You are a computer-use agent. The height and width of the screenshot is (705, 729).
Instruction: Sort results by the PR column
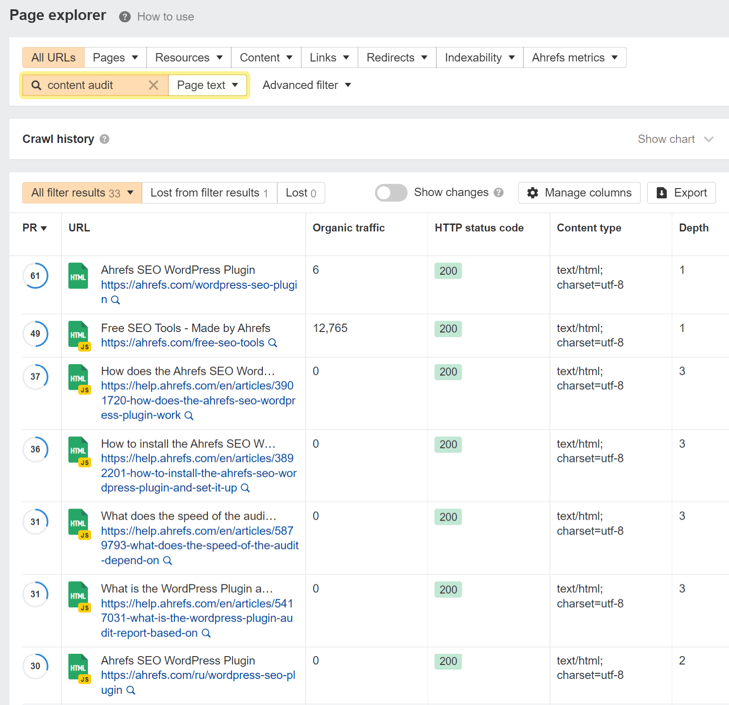click(34, 228)
